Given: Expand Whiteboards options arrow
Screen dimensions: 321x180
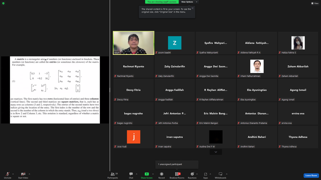Looking at the screenshot, I should [x=227, y=174].
